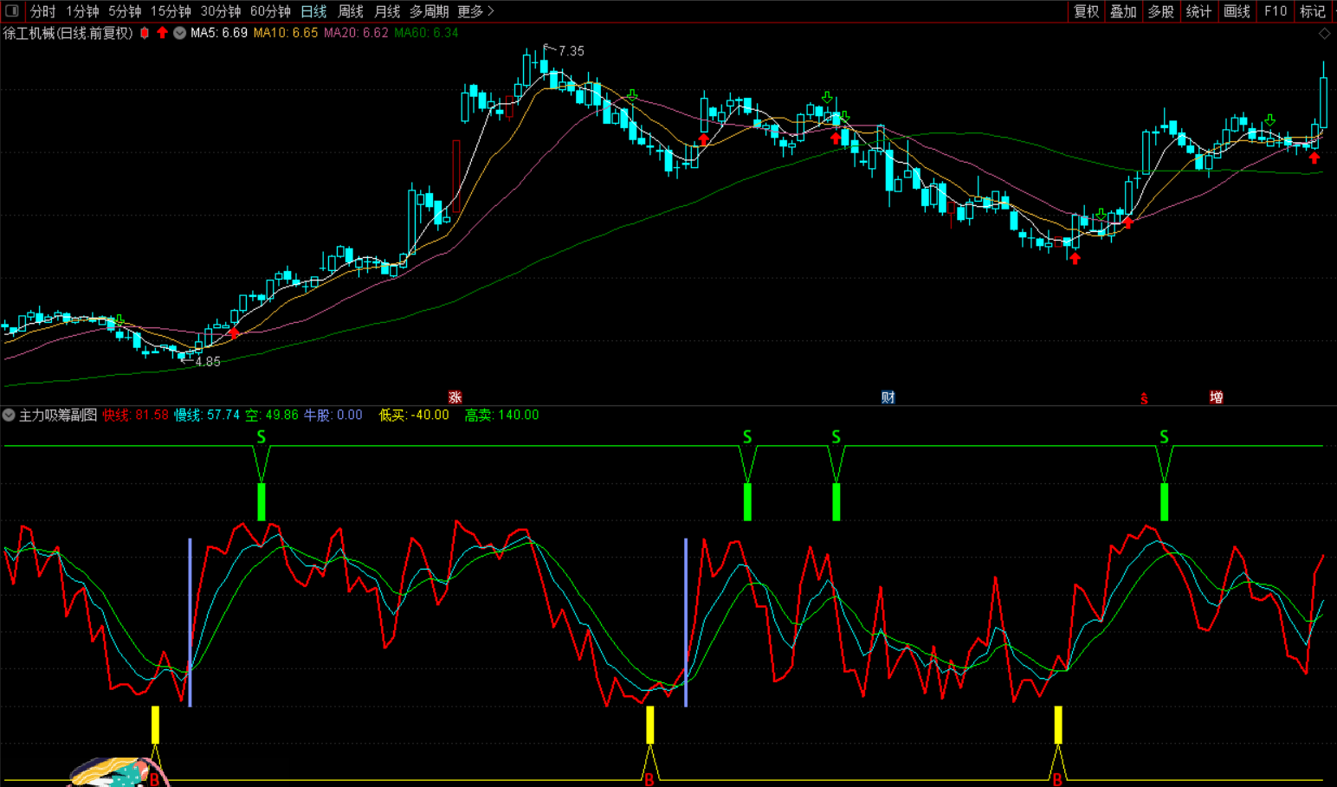The image size is (1337, 787).
Task: Click the 叠加 overlay button
Action: tap(1124, 11)
